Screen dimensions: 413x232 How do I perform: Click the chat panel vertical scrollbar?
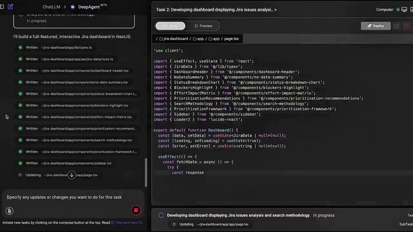tap(146, 172)
